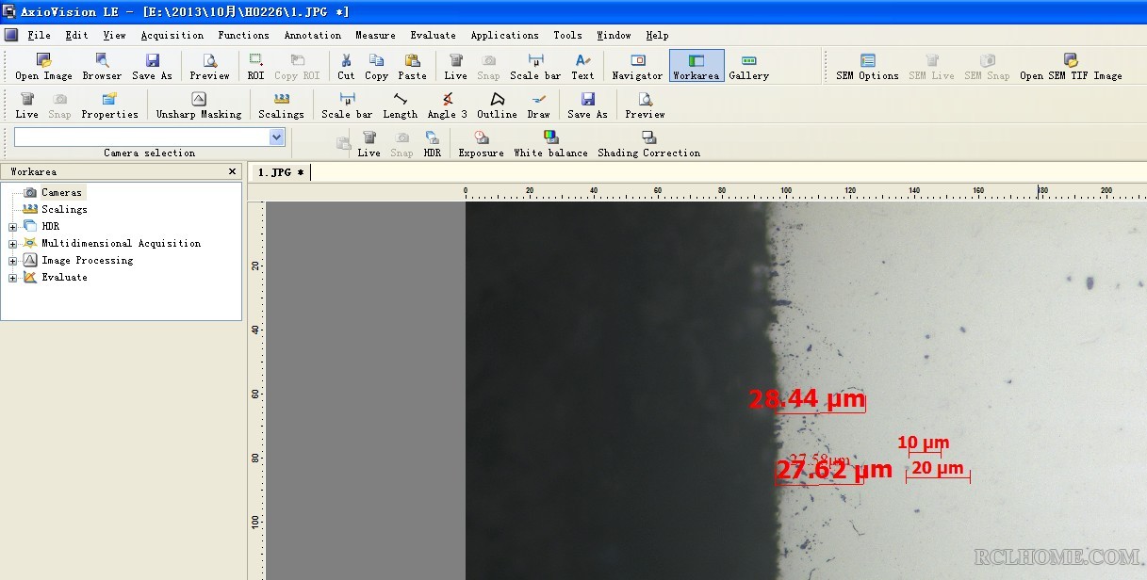Click Save As in the top toolbar

152,66
